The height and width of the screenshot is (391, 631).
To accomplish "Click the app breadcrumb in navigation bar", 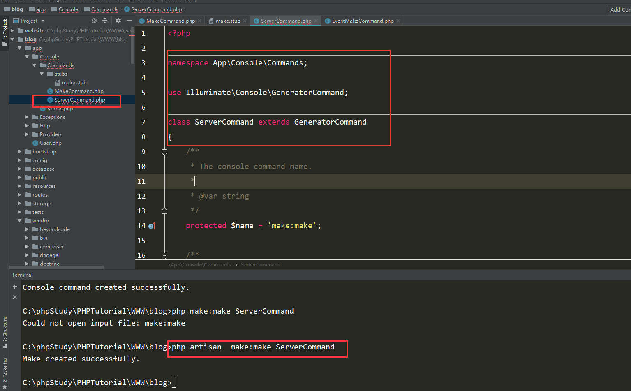I will pos(37,9).
